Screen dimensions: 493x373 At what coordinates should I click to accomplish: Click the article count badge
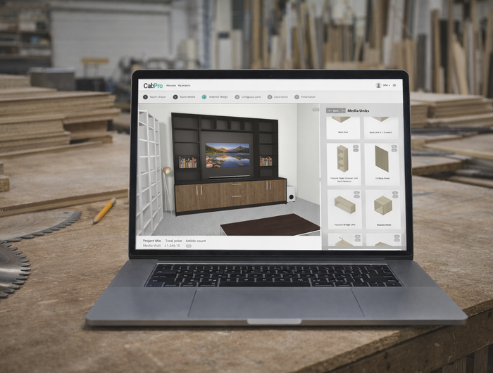[189, 246]
